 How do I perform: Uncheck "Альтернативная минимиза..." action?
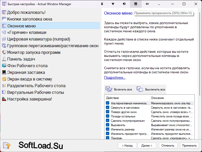tap(108, 103)
